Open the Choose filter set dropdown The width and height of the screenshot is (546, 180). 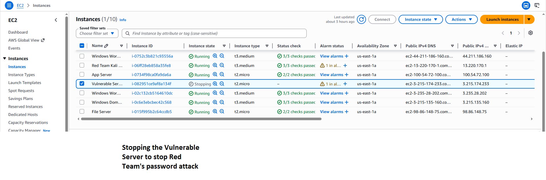tap(97, 33)
